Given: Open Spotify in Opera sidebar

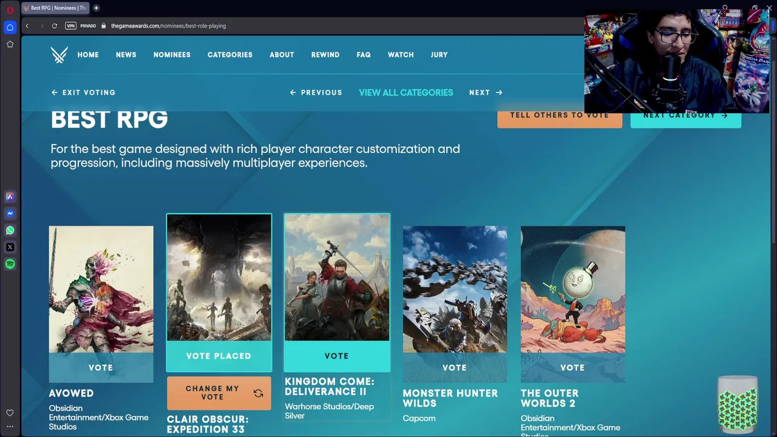Looking at the screenshot, I should coord(10,264).
